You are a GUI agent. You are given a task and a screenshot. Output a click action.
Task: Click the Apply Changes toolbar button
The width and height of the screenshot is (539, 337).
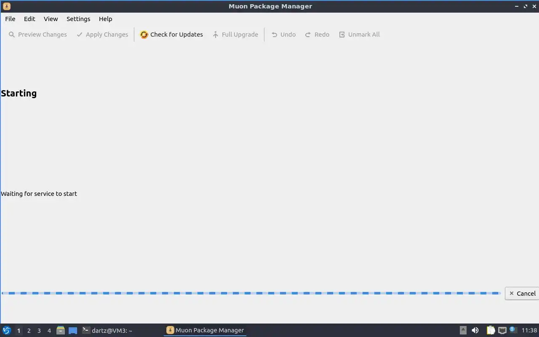click(x=102, y=35)
